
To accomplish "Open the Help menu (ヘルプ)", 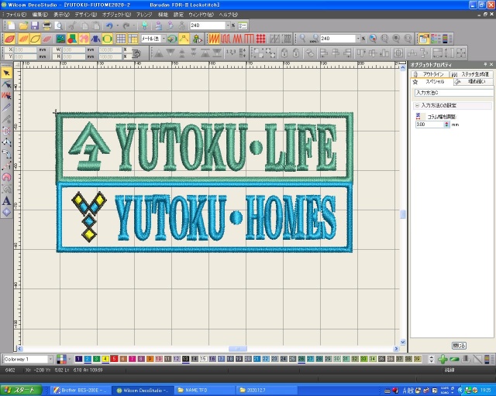I will pos(229,15).
